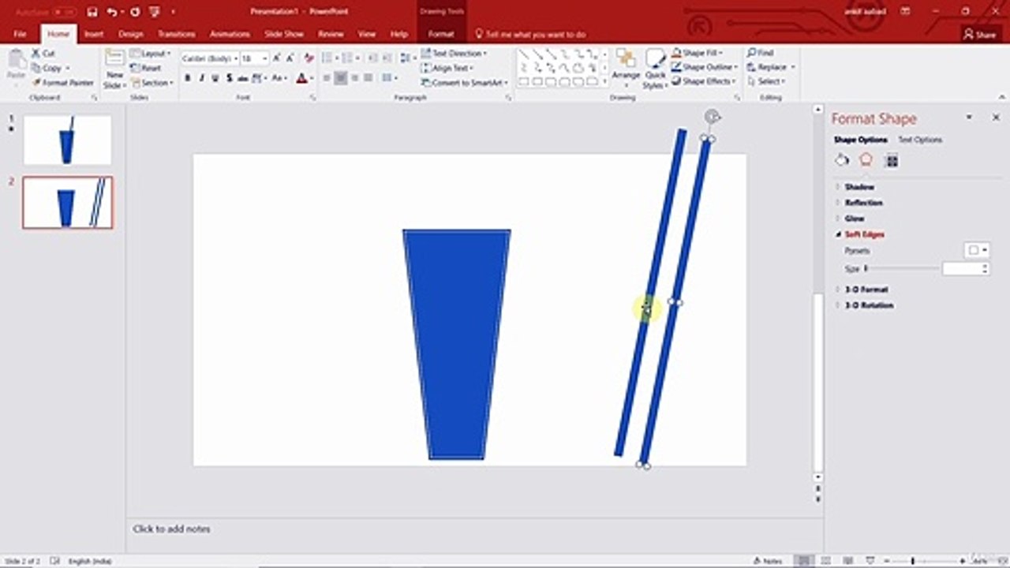Image resolution: width=1010 pixels, height=568 pixels.
Task: Open the Soft Edges Presets dropdown
Action: coord(977,250)
